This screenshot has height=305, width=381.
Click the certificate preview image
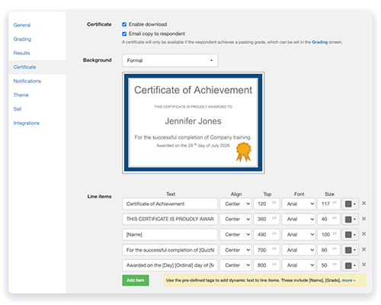[194, 123]
